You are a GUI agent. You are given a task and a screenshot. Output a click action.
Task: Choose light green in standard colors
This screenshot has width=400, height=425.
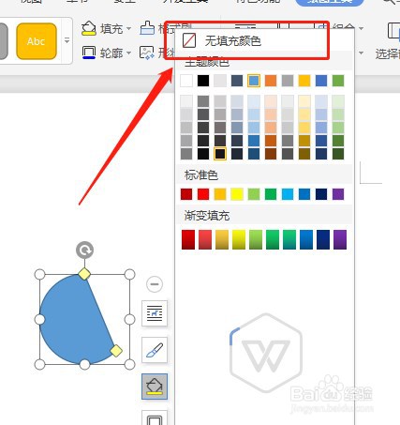pyautogui.click(x=254, y=194)
